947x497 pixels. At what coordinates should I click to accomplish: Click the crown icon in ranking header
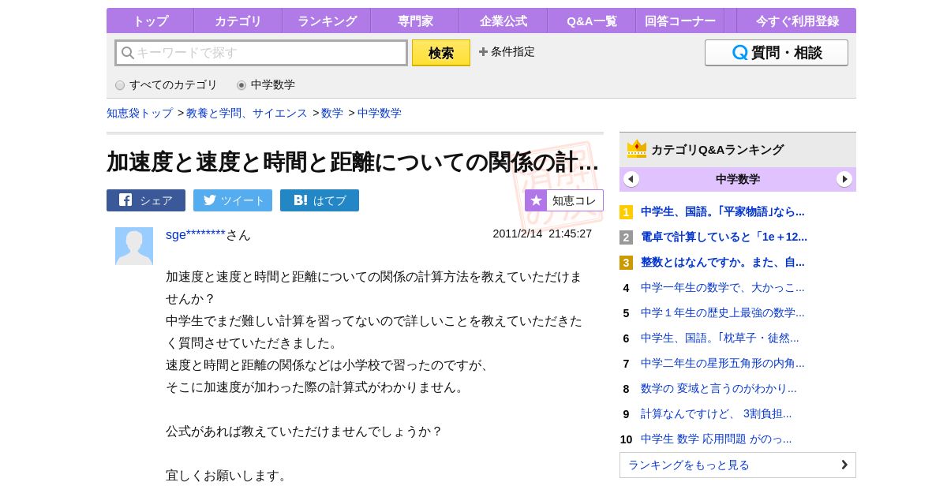coord(637,149)
